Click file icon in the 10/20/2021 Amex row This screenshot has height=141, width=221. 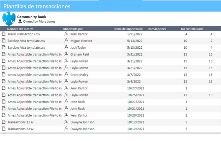pos(4,115)
